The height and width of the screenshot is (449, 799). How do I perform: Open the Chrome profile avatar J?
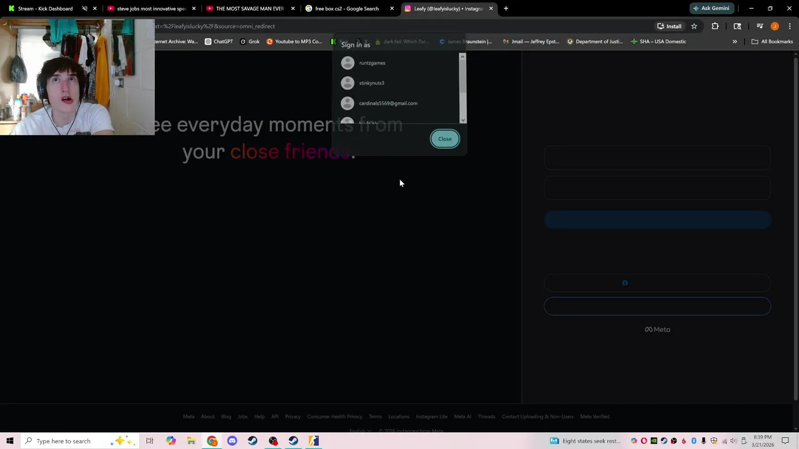[x=775, y=26]
